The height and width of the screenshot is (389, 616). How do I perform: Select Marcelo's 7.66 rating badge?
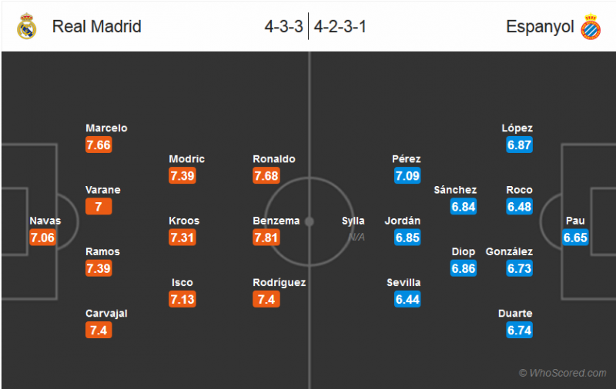click(x=99, y=145)
